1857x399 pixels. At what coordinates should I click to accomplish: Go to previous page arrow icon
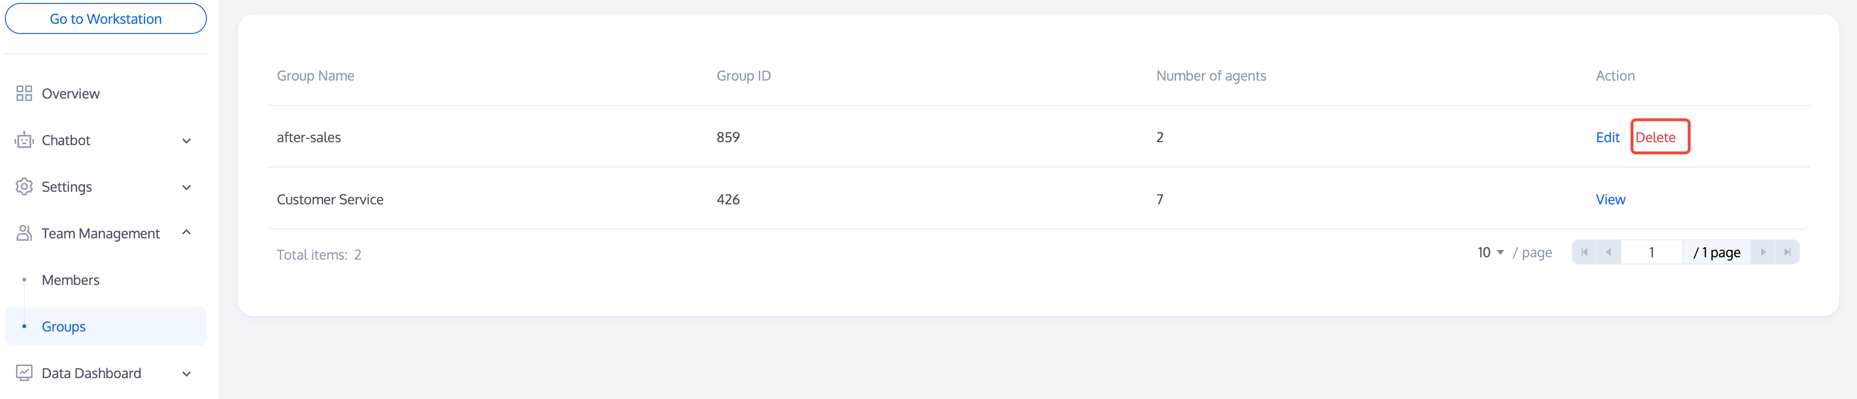pos(1608,252)
